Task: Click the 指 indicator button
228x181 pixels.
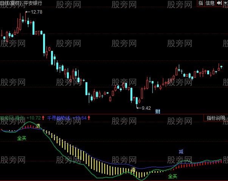Action: (x=201, y=3)
